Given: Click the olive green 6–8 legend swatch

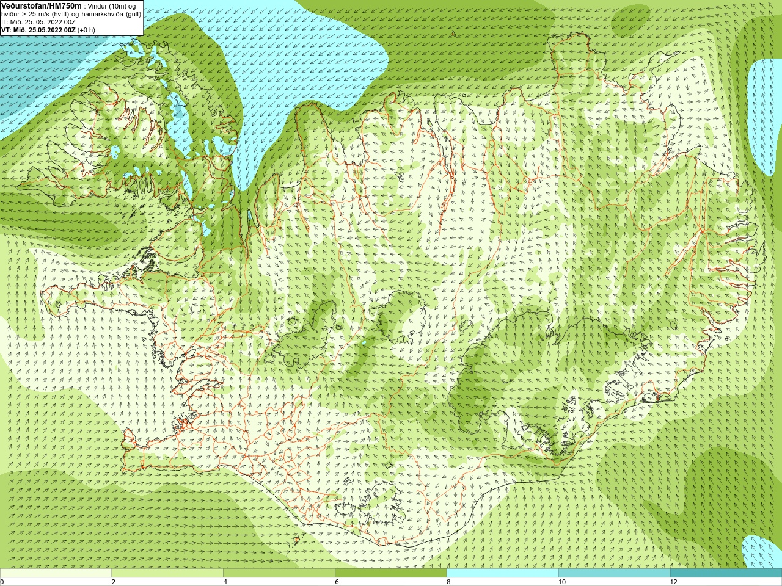Looking at the screenshot, I should 391,573.
